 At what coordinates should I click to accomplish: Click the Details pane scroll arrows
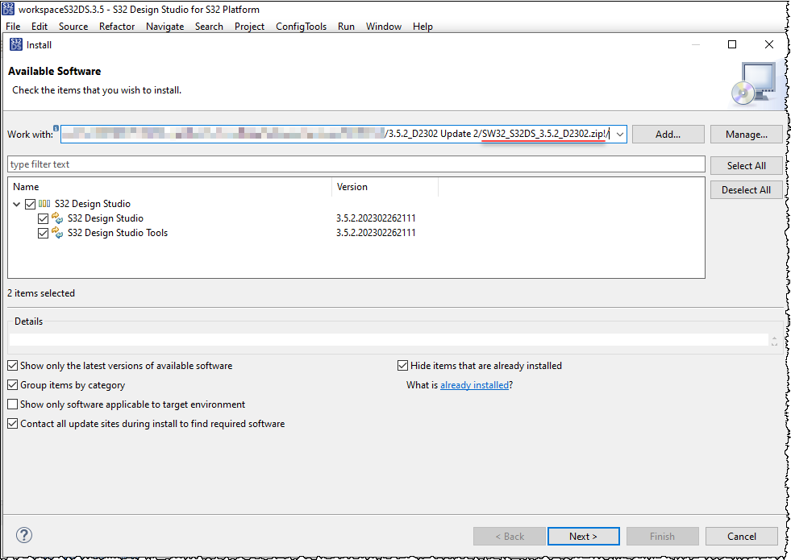(x=774, y=340)
